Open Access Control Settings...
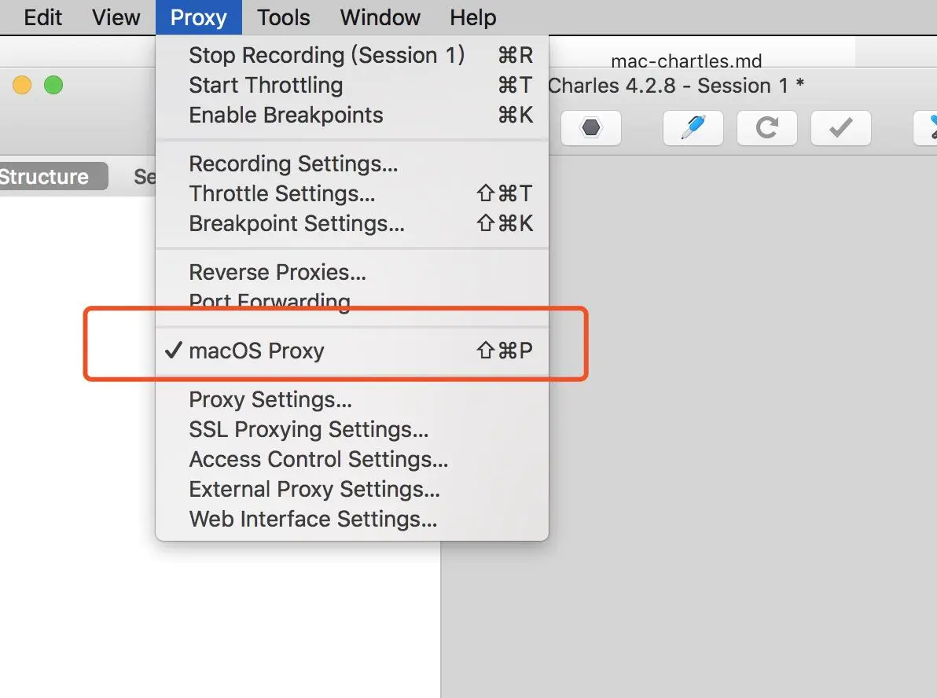The height and width of the screenshot is (698, 937). click(352, 459)
